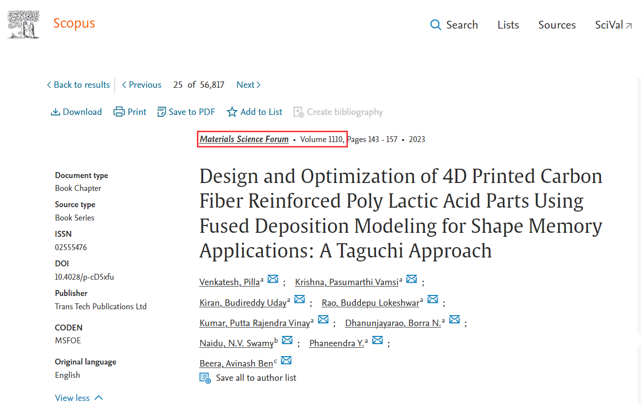Image resolution: width=641 pixels, height=403 pixels.
Task: Click the Save all to author list icon
Action: pyautogui.click(x=205, y=378)
